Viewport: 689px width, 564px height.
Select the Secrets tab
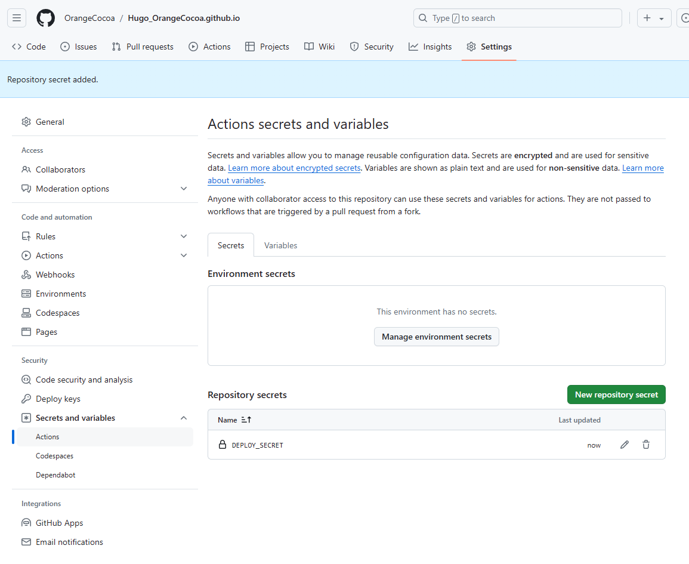click(x=231, y=245)
